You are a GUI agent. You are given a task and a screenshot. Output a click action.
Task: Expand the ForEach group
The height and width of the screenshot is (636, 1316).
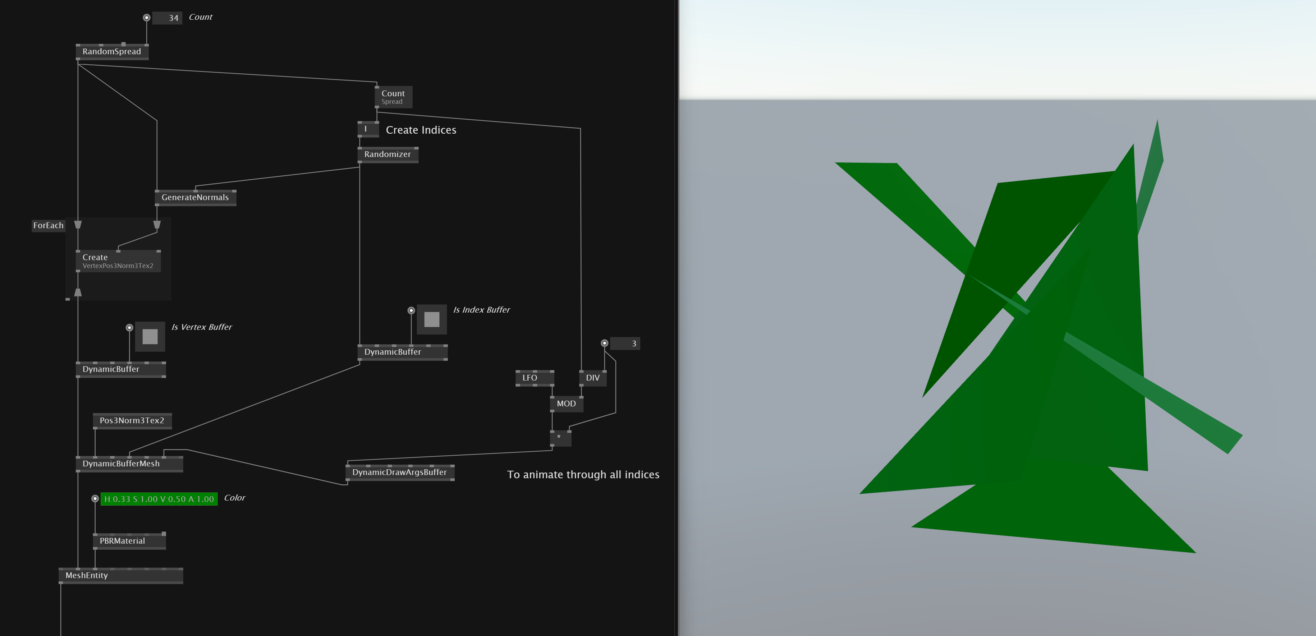[49, 225]
